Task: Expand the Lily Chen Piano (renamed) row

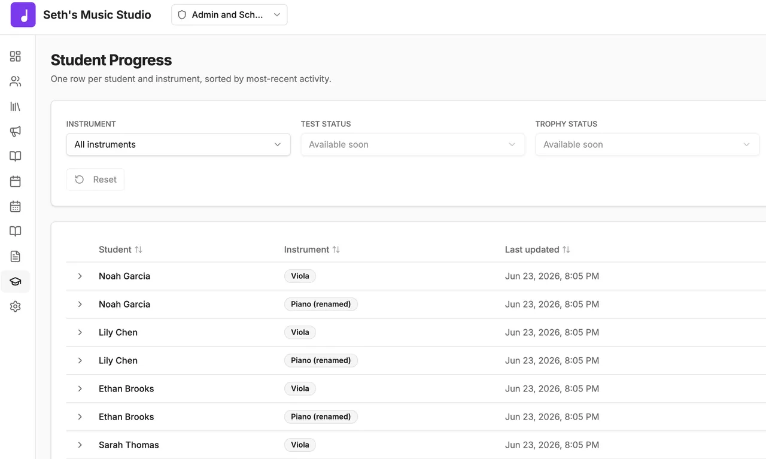Action: pos(80,360)
